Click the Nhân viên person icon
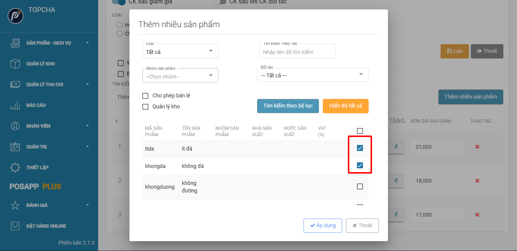Image resolution: width=517 pixels, height=251 pixels. (15, 126)
